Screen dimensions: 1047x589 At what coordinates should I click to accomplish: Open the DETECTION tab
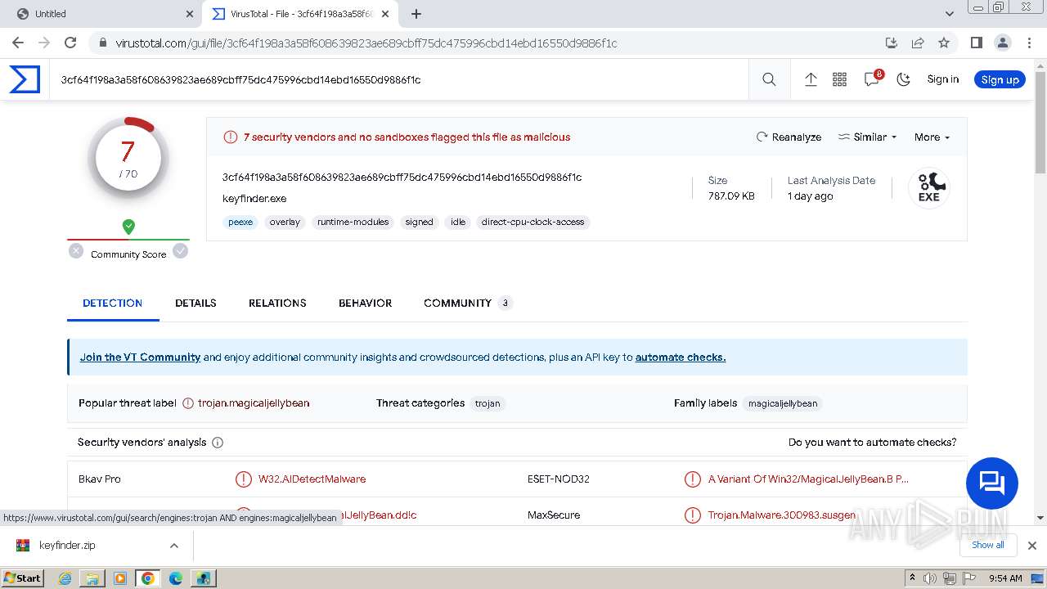tap(113, 303)
